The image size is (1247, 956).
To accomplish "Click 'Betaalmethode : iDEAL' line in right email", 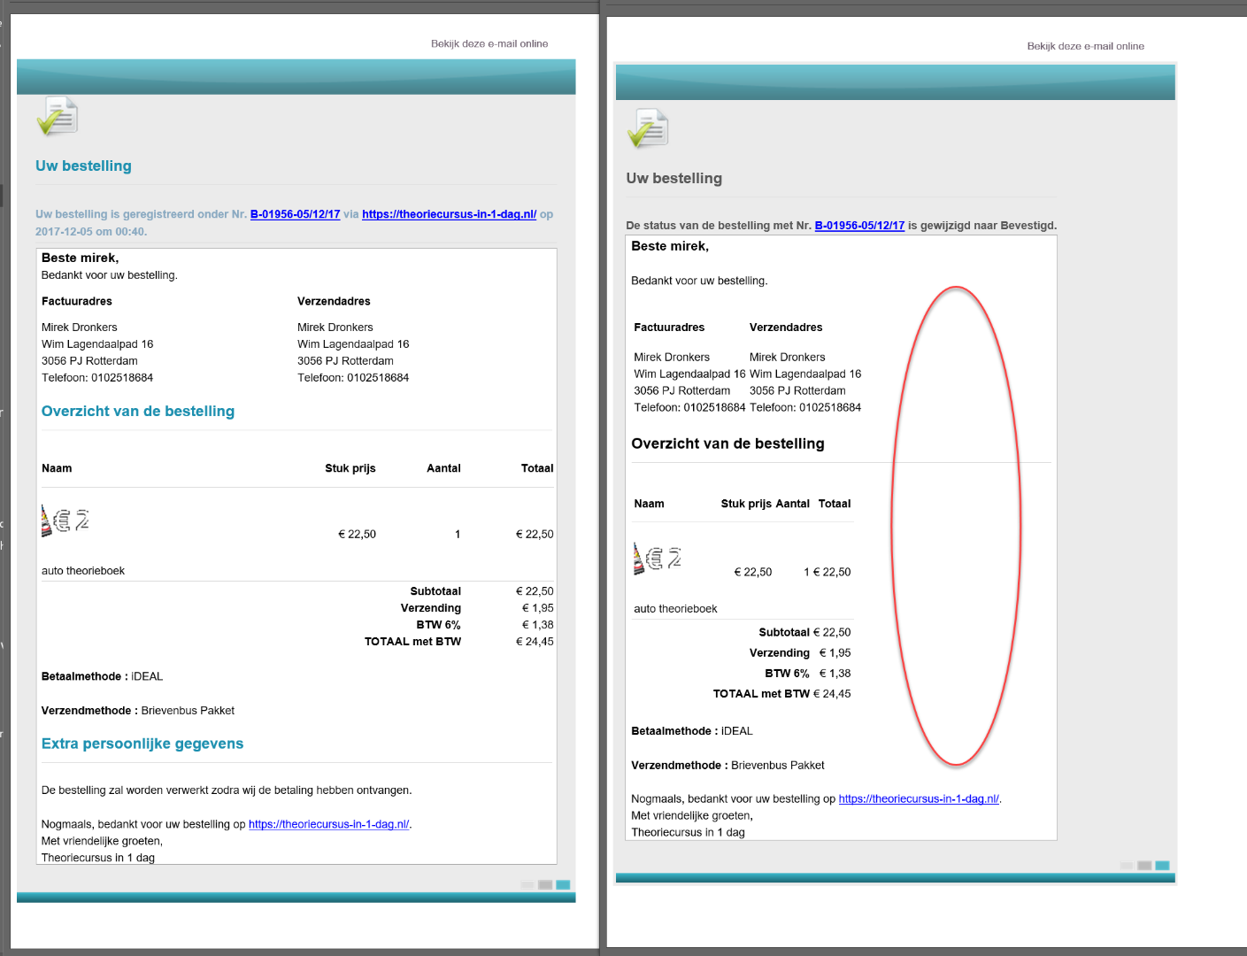I will 692,731.
